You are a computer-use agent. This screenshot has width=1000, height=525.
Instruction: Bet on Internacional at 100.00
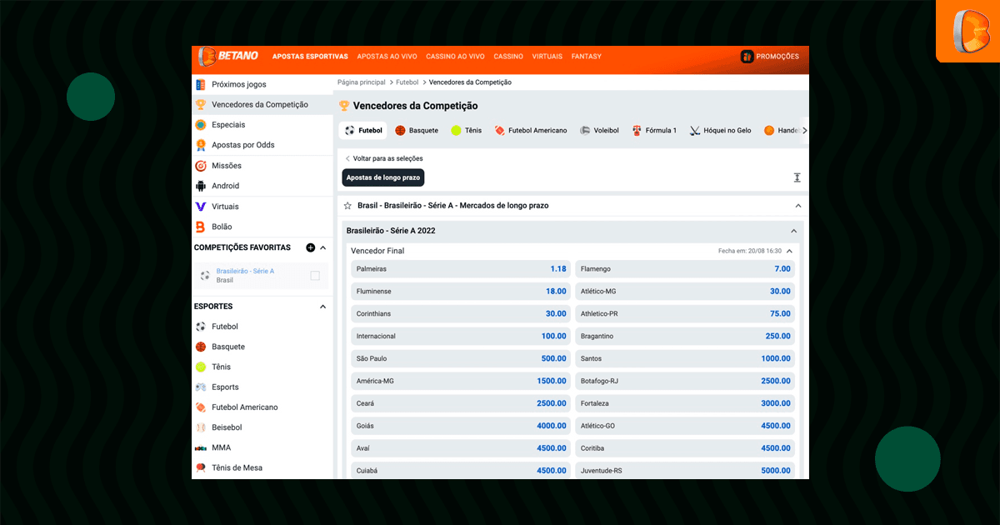[461, 337]
